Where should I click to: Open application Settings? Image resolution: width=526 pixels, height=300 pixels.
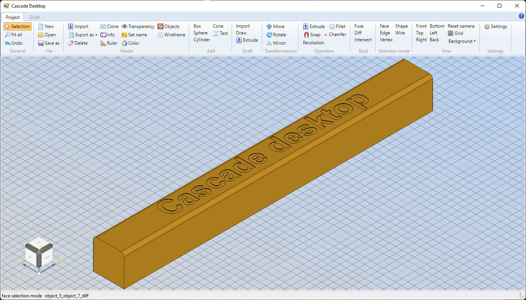pyautogui.click(x=496, y=26)
